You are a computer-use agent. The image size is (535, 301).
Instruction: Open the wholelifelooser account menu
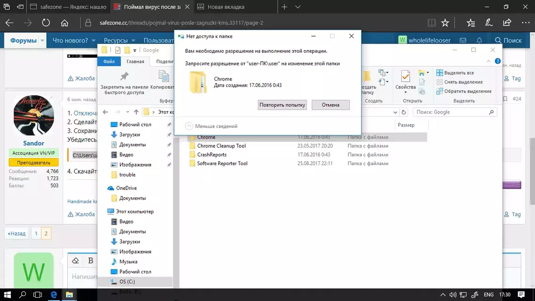pos(425,40)
